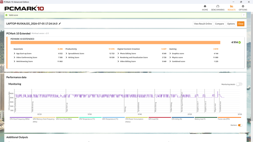253x142 pixels.
Task: Enable the Monitoring details toggle
Action: tap(239, 84)
